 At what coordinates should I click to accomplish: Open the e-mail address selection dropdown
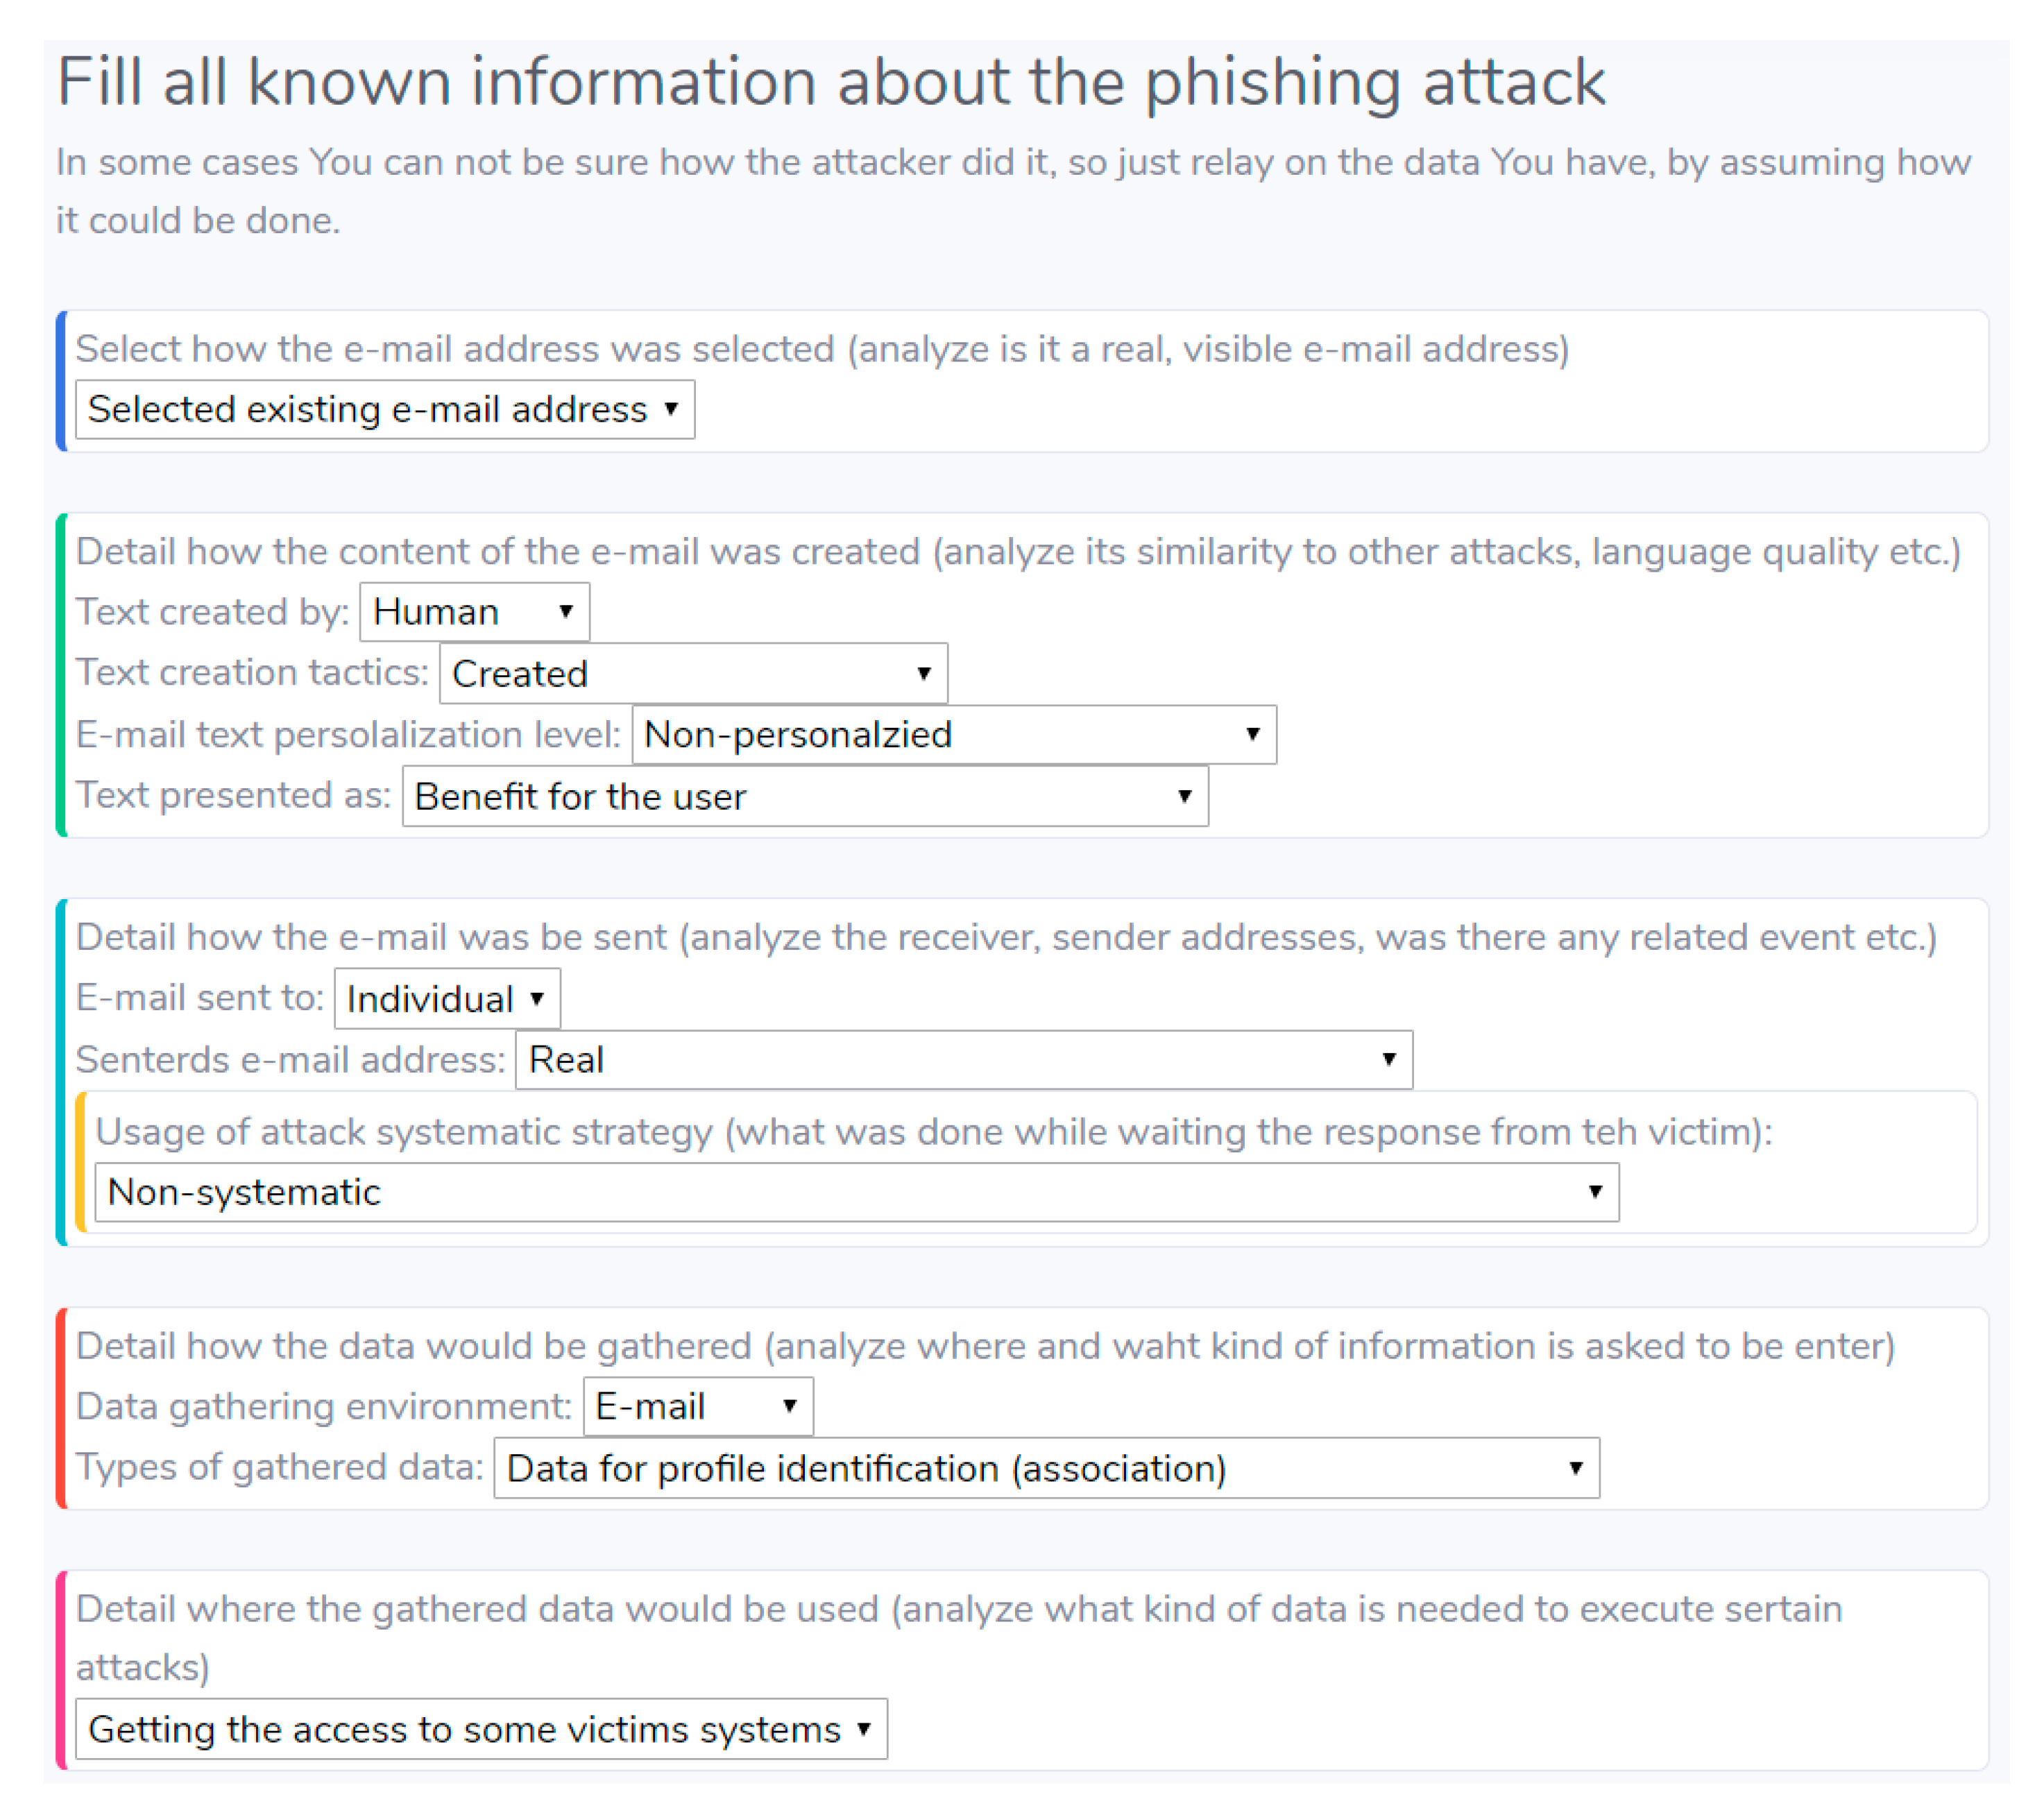(x=384, y=409)
